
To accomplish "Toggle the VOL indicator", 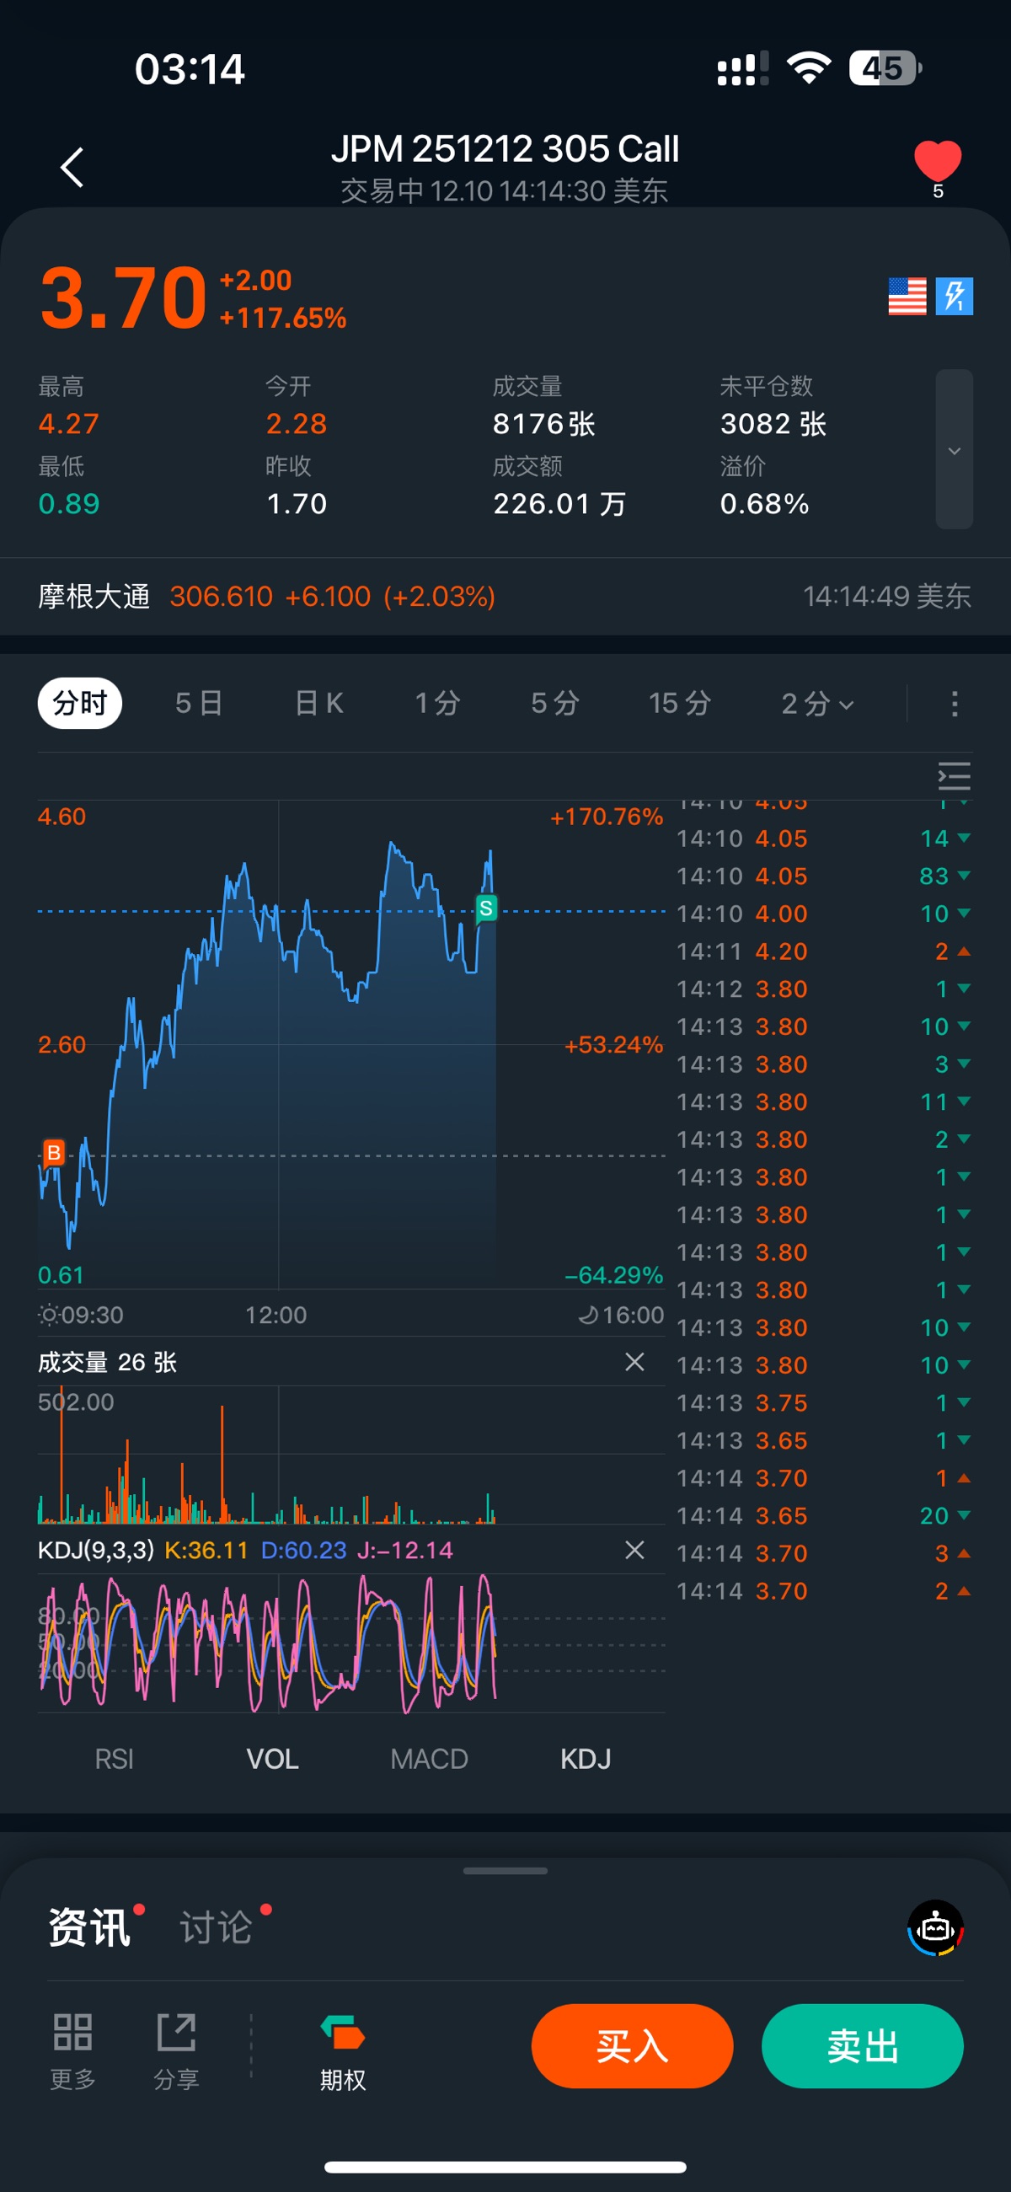I will click(x=272, y=1759).
